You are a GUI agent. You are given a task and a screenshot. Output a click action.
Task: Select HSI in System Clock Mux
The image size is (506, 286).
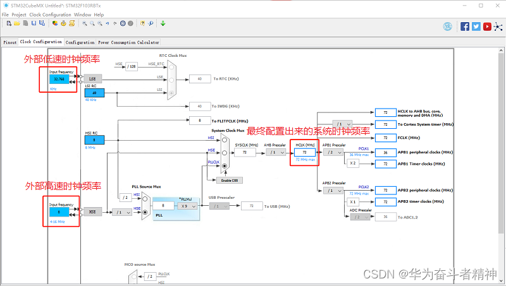pyautogui.click(x=225, y=140)
